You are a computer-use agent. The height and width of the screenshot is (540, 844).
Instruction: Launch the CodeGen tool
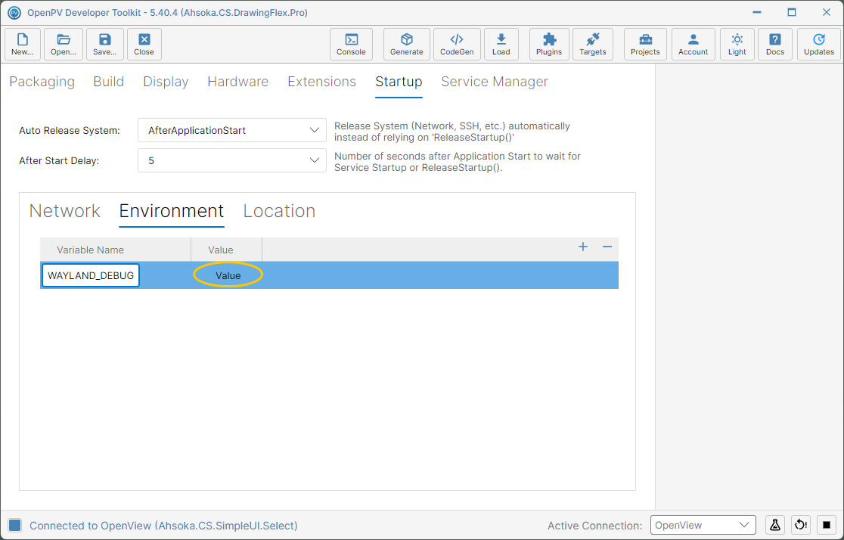click(x=457, y=44)
